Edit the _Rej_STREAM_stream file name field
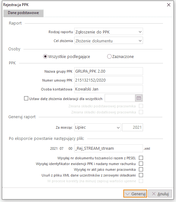176x202 pixels. (108, 148)
